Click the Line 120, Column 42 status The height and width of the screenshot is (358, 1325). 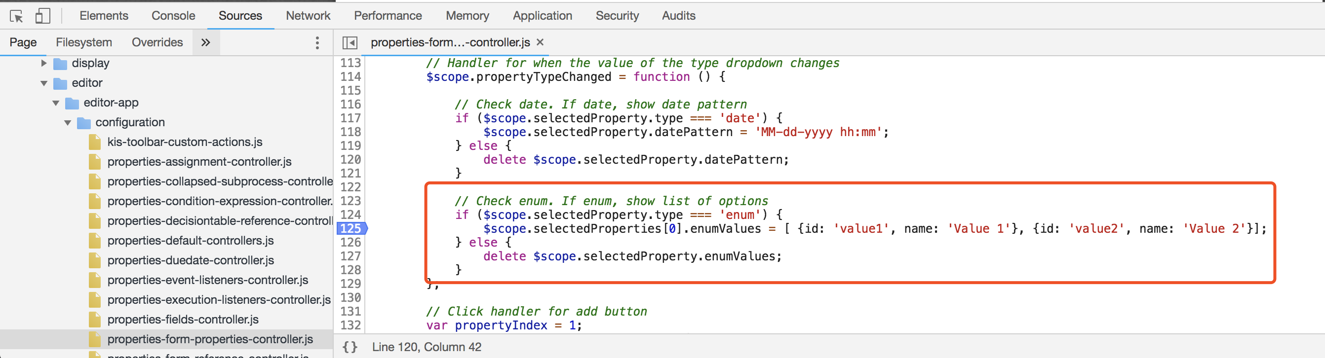pos(427,347)
